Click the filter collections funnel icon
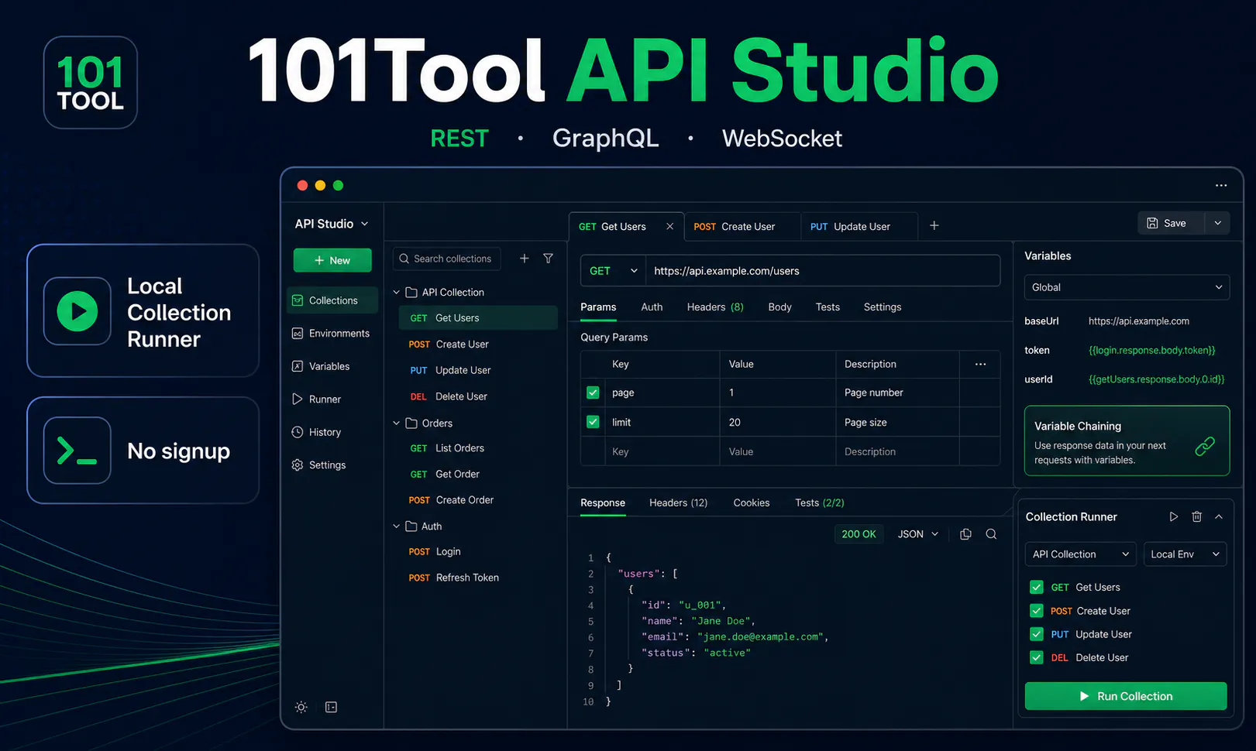 point(549,259)
